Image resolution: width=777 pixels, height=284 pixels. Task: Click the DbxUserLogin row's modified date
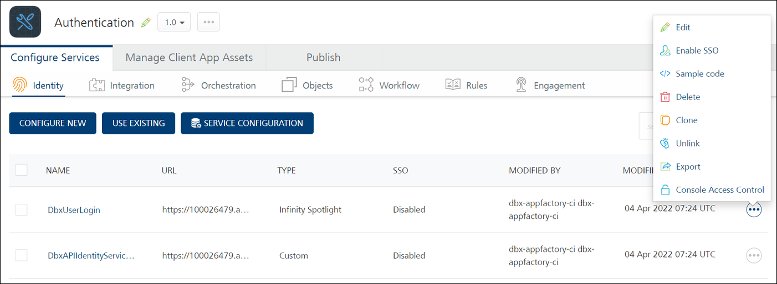pos(670,209)
